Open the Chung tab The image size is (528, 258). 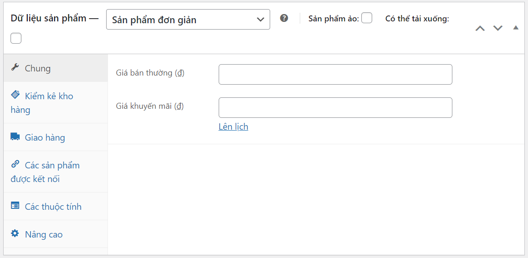click(56, 68)
